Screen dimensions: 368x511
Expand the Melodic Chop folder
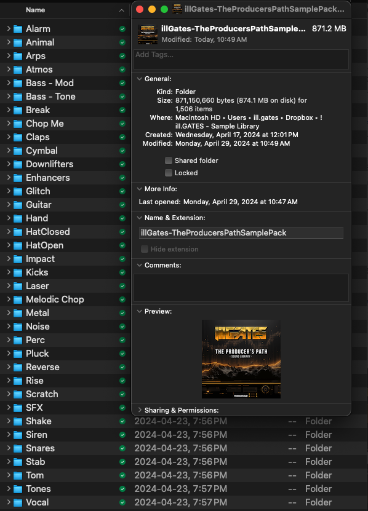9,299
